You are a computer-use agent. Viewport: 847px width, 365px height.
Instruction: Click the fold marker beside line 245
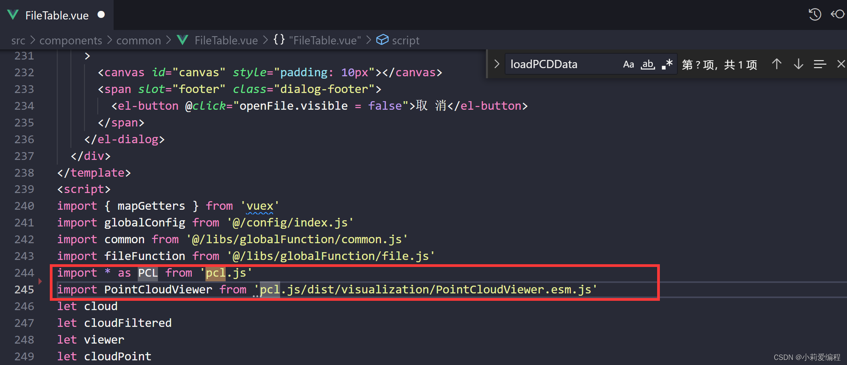tap(40, 281)
